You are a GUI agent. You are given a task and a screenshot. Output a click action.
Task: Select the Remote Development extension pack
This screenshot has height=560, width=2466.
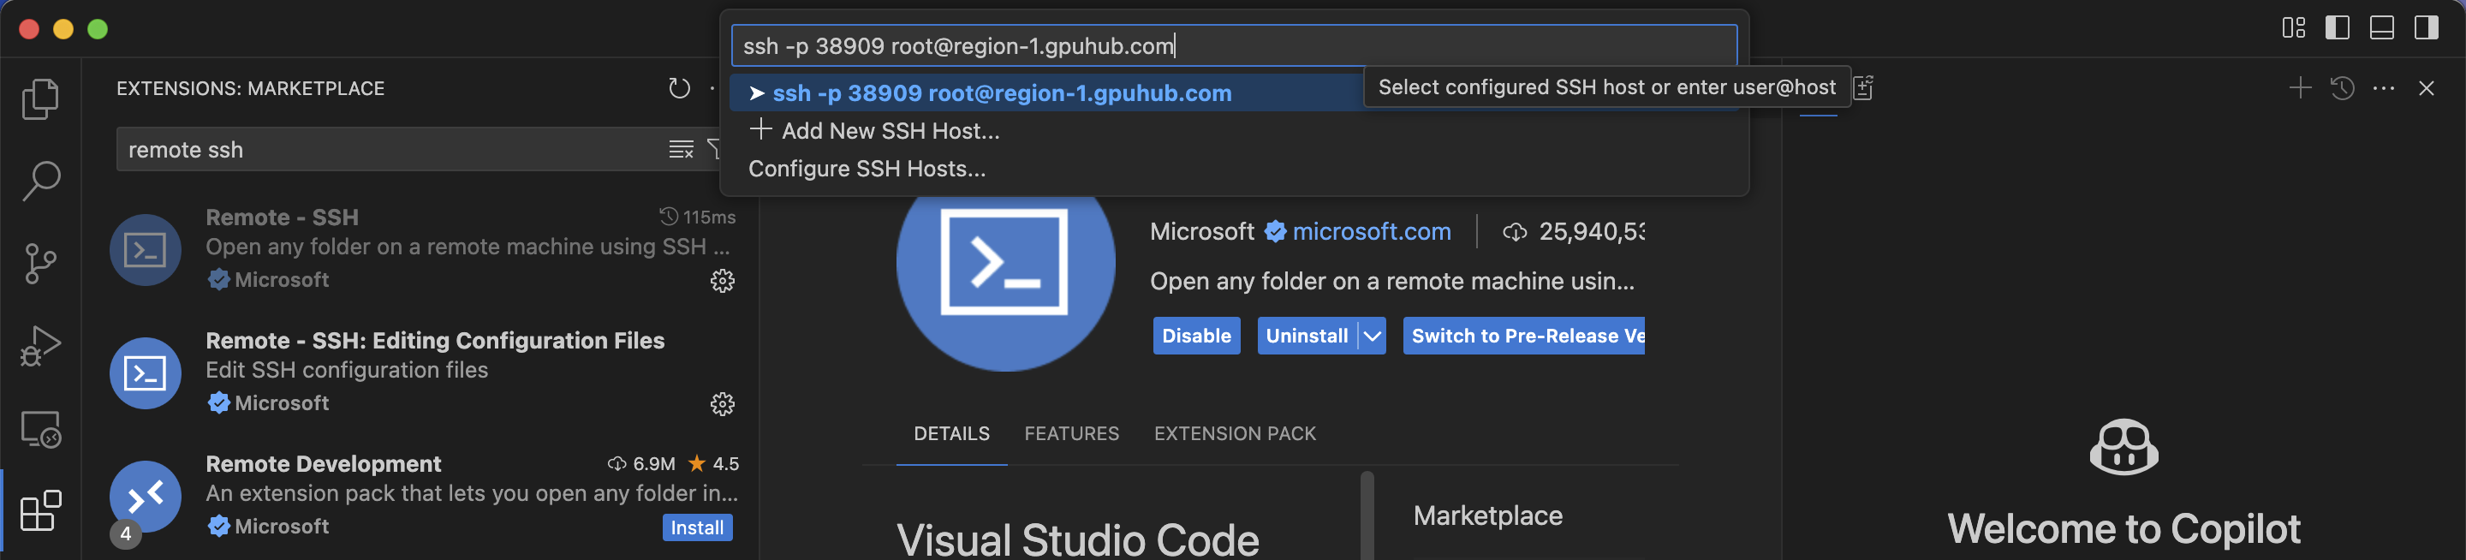pos(421,496)
